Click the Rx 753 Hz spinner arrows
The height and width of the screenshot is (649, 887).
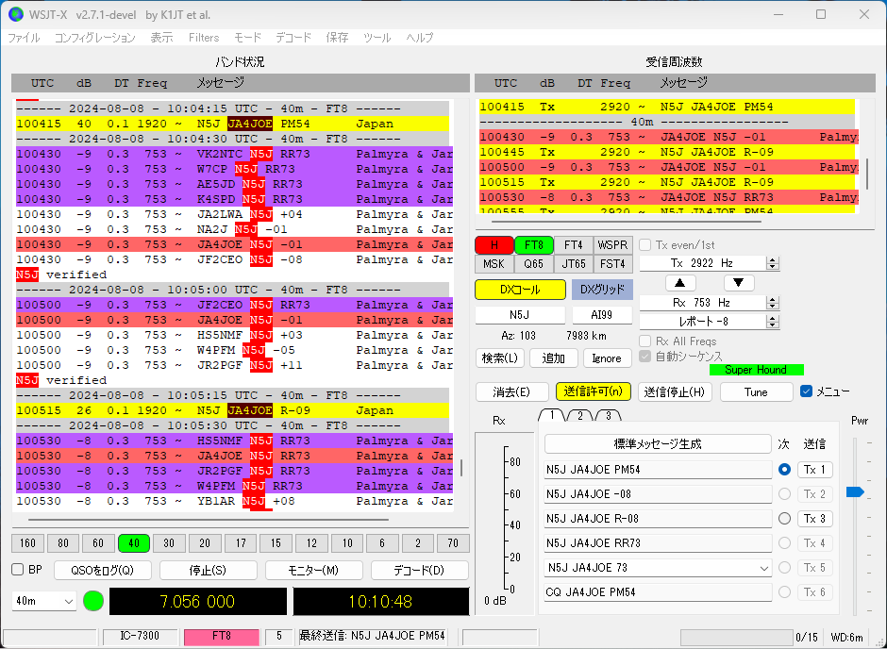tap(773, 303)
